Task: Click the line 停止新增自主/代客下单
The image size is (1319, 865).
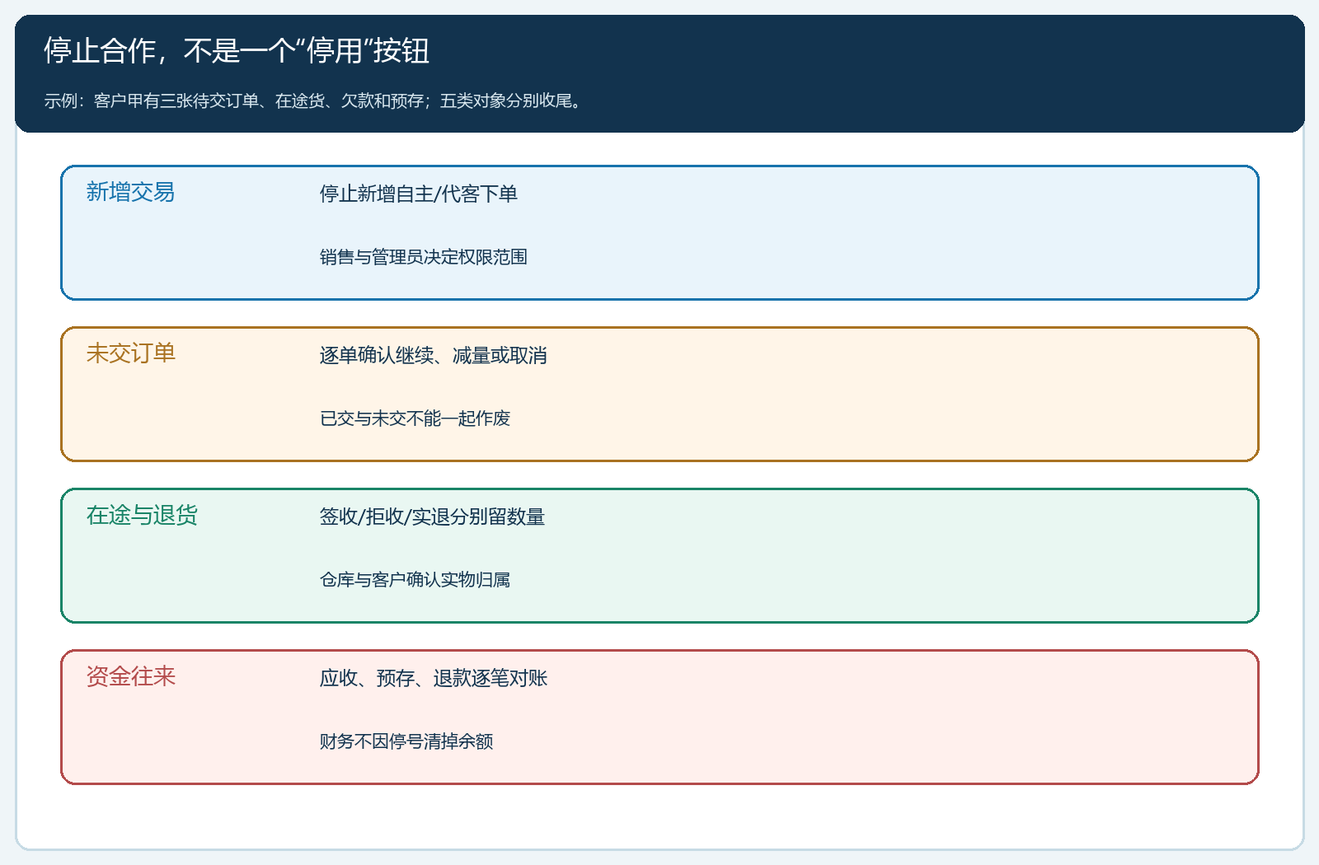Action: [x=419, y=194]
